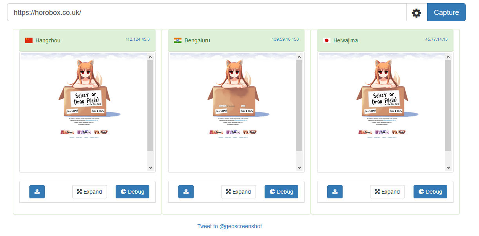This screenshot has width=479, height=236.
Task: Download the Heiwajima screenshot
Action: pyautogui.click(x=335, y=192)
